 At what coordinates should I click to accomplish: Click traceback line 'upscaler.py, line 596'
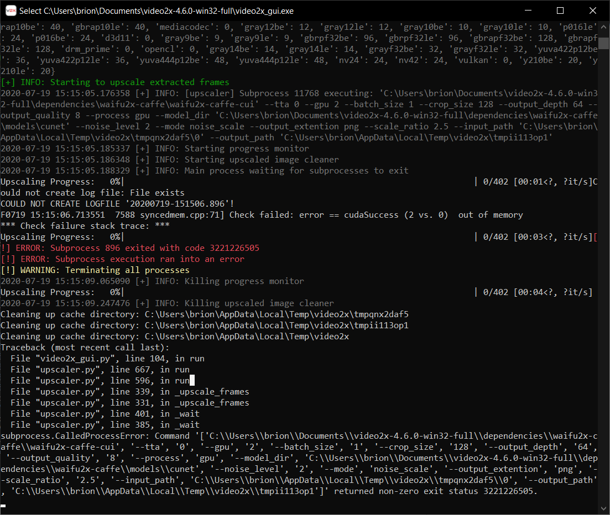point(100,381)
